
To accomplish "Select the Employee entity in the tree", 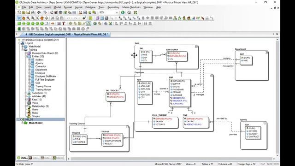I will (x=40, y=73).
